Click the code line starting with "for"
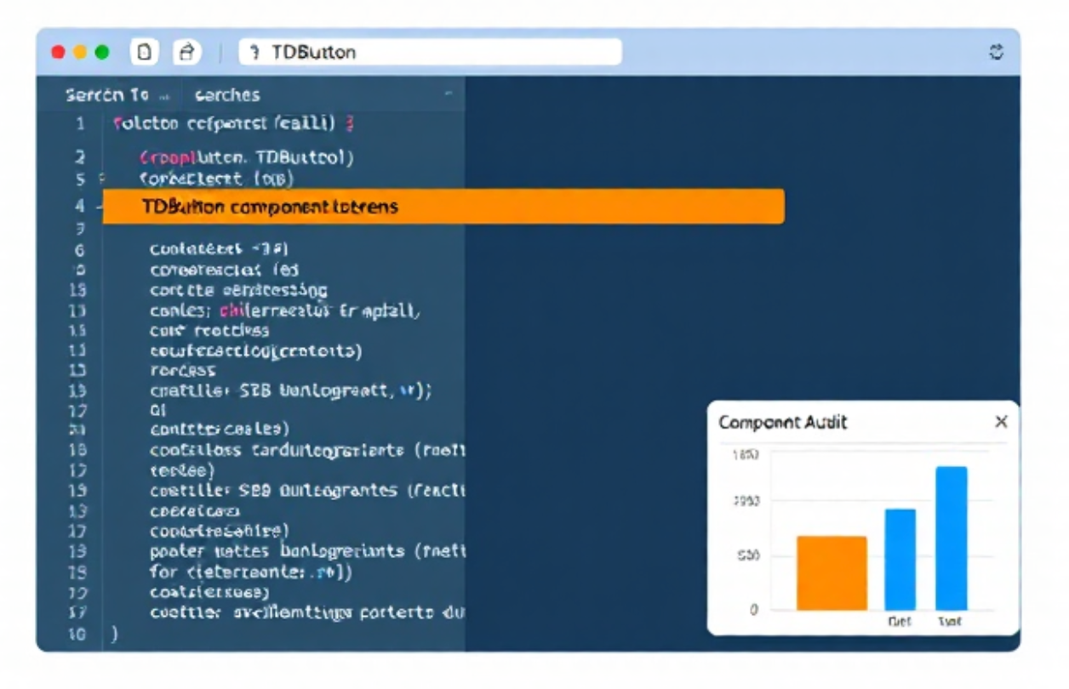 251,571
